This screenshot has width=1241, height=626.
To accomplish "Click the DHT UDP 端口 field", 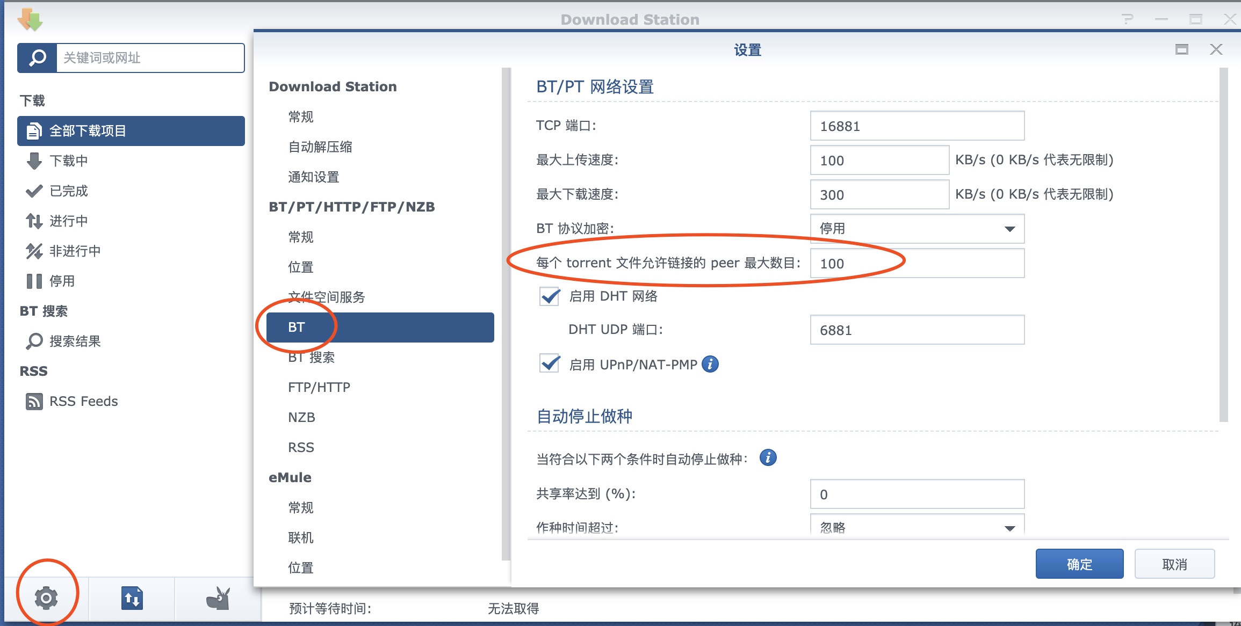I will pyautogui.click(x=917, y=330).
